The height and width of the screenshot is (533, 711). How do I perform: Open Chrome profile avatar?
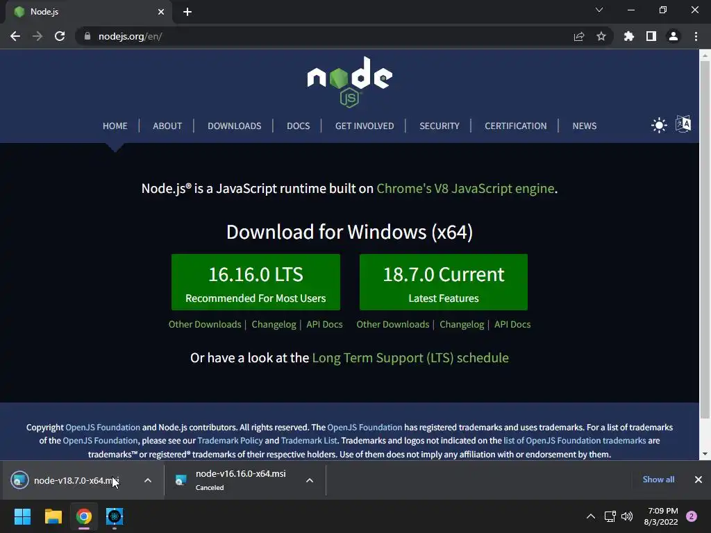[x=674, y=36]
